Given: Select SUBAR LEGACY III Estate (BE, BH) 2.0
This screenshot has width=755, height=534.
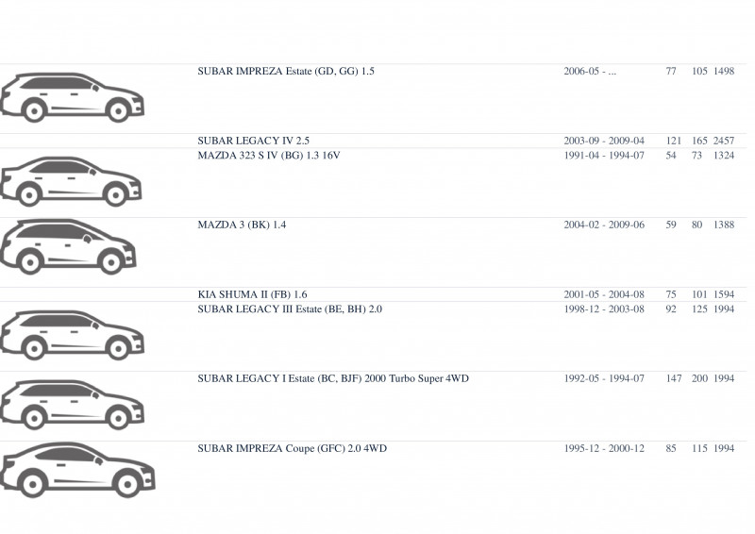Looking at the screenshot, I should coord(290,309).
